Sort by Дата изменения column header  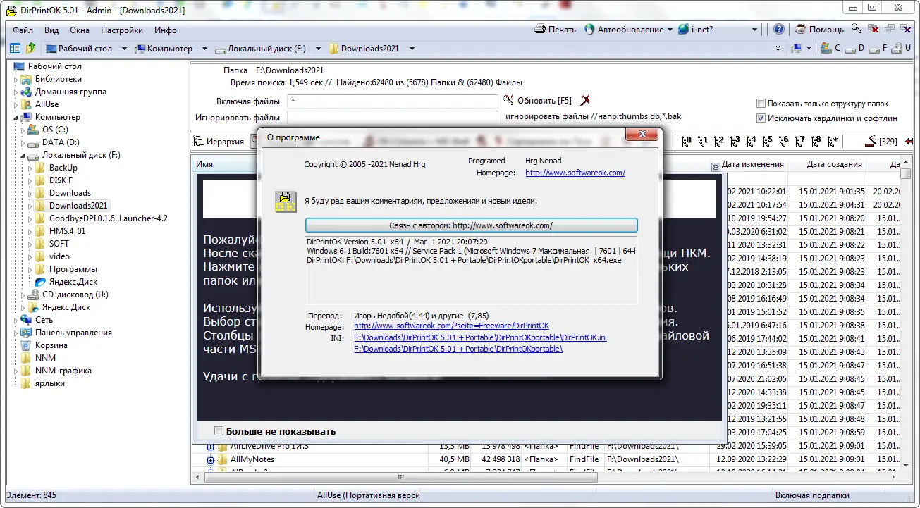pyautogui.click(x=753, y=164)
